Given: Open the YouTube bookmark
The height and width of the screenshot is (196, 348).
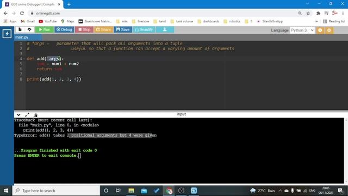Looking at the screenshot, I should [48, 21].
